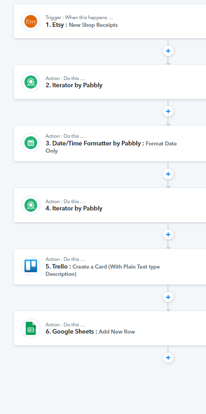The height and width of the screenshot is (414, 206).
Task: Click the Iterator icon in step 2
Action: point(31,82)
